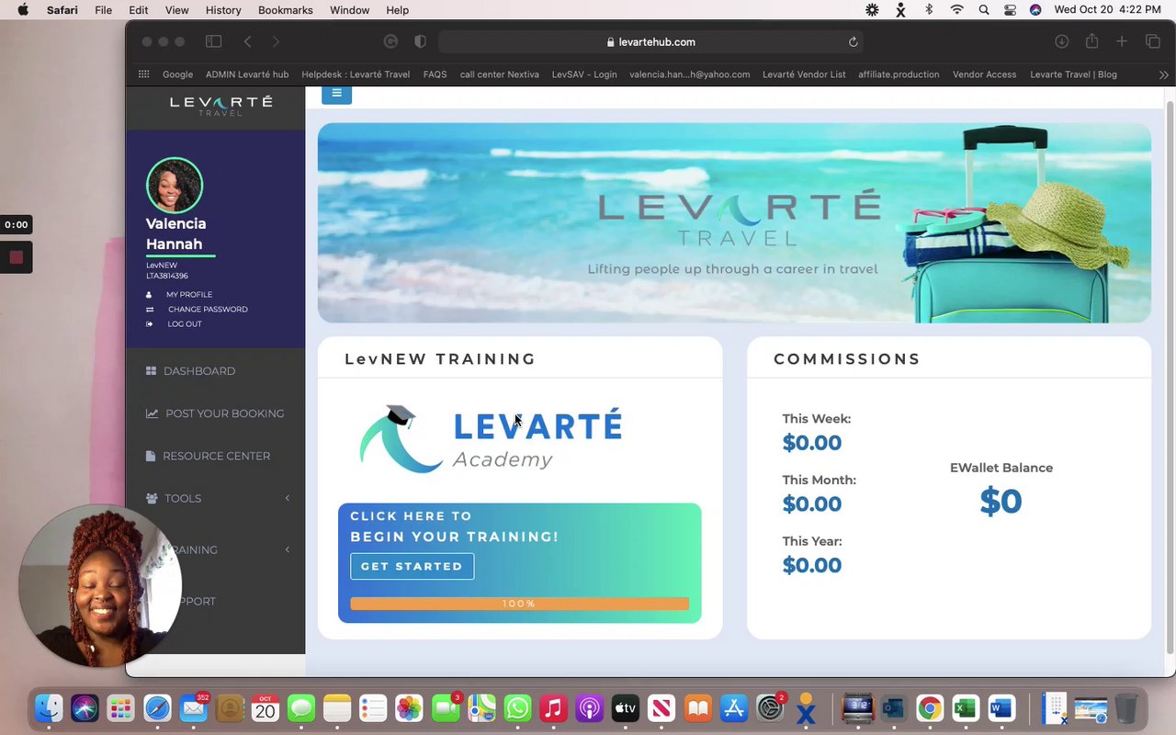Image resolution: width=1176 pixels, height=735 pixels.
Task: Open Google Chrome from the Dock
Action: click(929, 708)
